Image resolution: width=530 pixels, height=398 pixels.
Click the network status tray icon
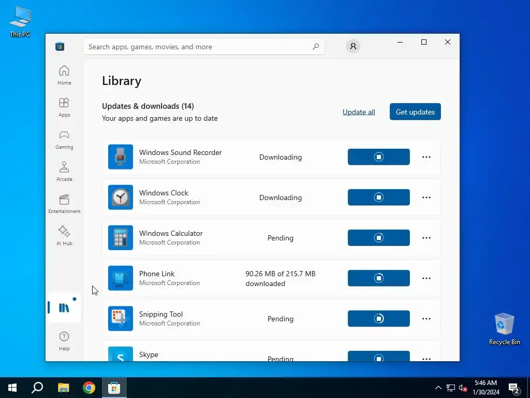click(x=451, y=388)
